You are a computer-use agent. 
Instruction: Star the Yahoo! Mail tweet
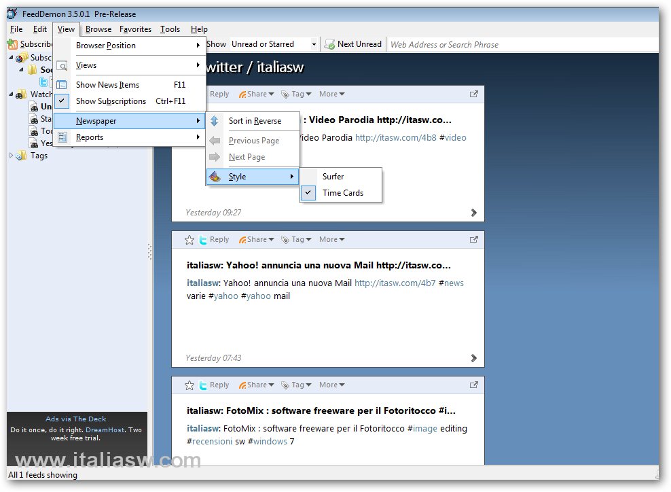(189, 240)
